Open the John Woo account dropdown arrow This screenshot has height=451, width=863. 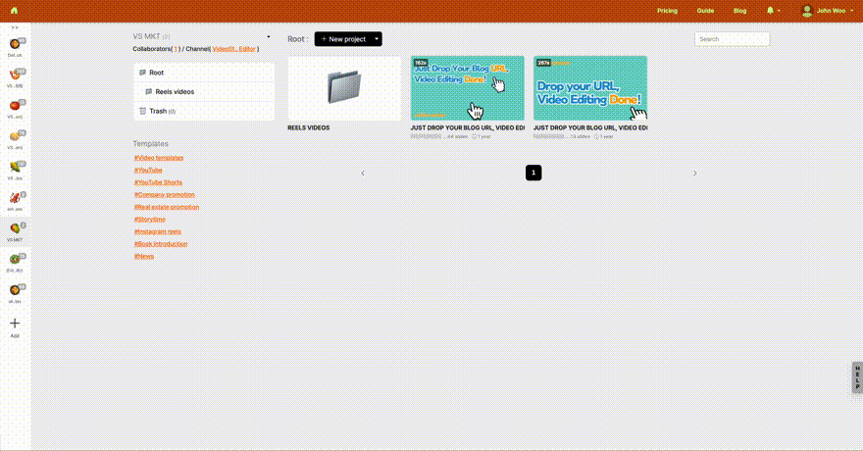[851, 11]
